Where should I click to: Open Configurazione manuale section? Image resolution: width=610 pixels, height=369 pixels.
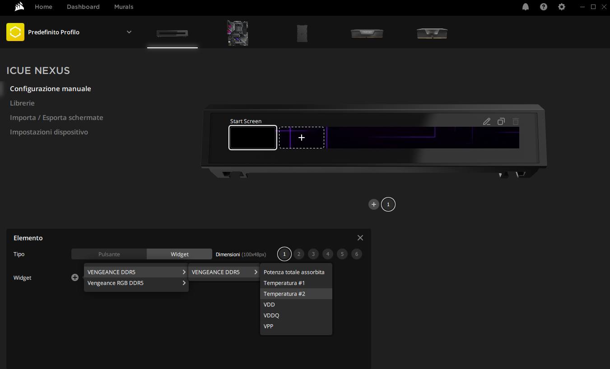pos(51,89)
